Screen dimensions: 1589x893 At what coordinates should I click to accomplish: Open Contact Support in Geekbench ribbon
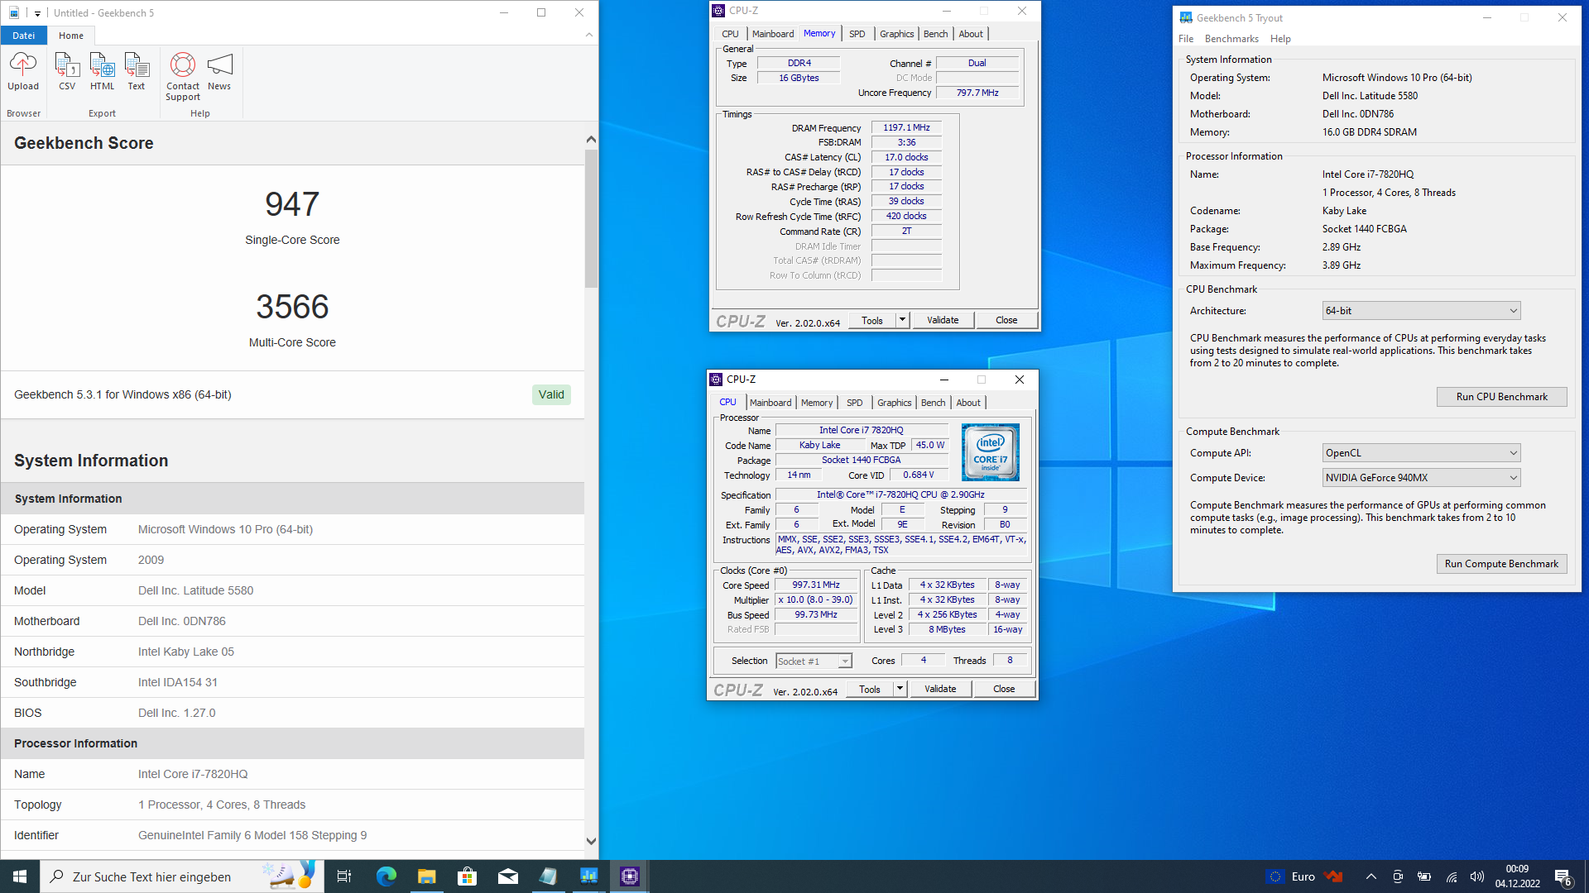click(x=183, y=76)
